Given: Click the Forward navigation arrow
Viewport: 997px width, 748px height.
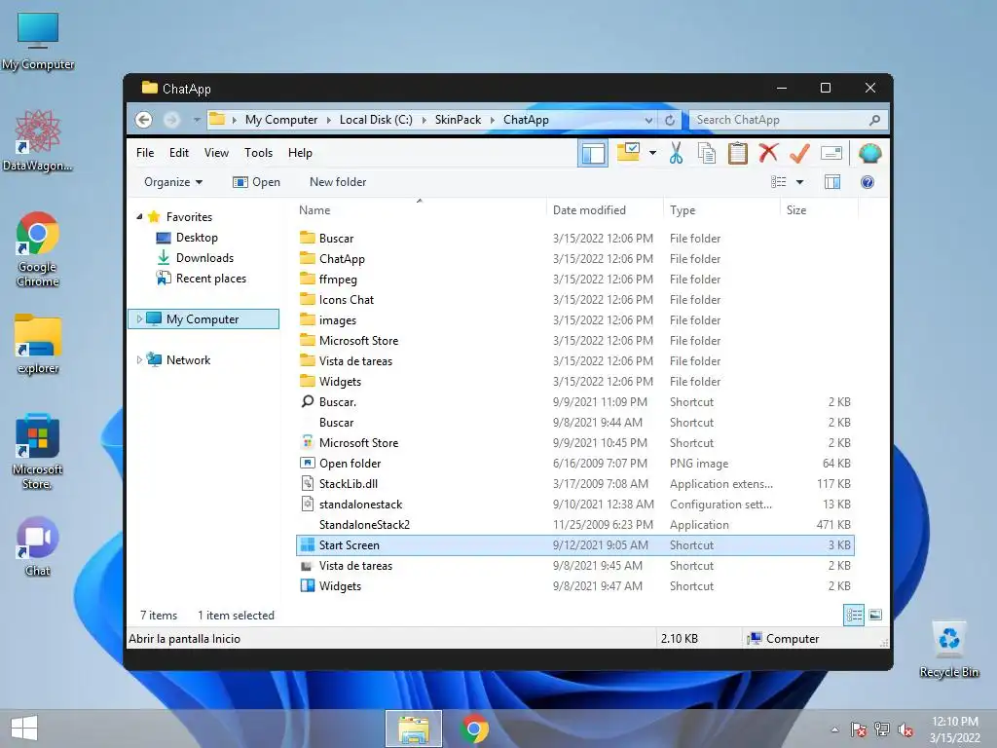Looking at the screenshot, I should coord(171,120).
